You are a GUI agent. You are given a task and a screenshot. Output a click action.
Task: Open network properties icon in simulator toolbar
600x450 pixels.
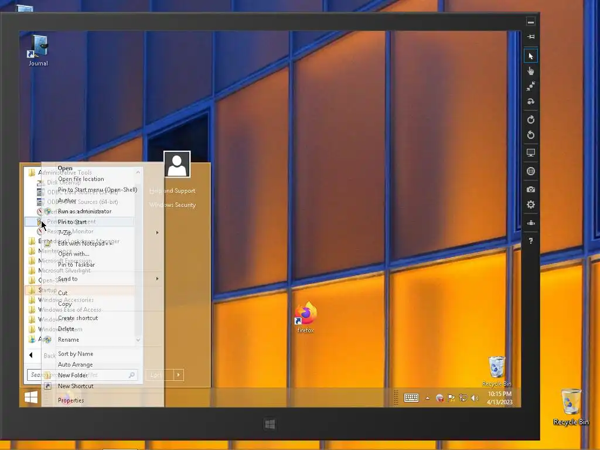pyautogui.click(x=530, y=223)
